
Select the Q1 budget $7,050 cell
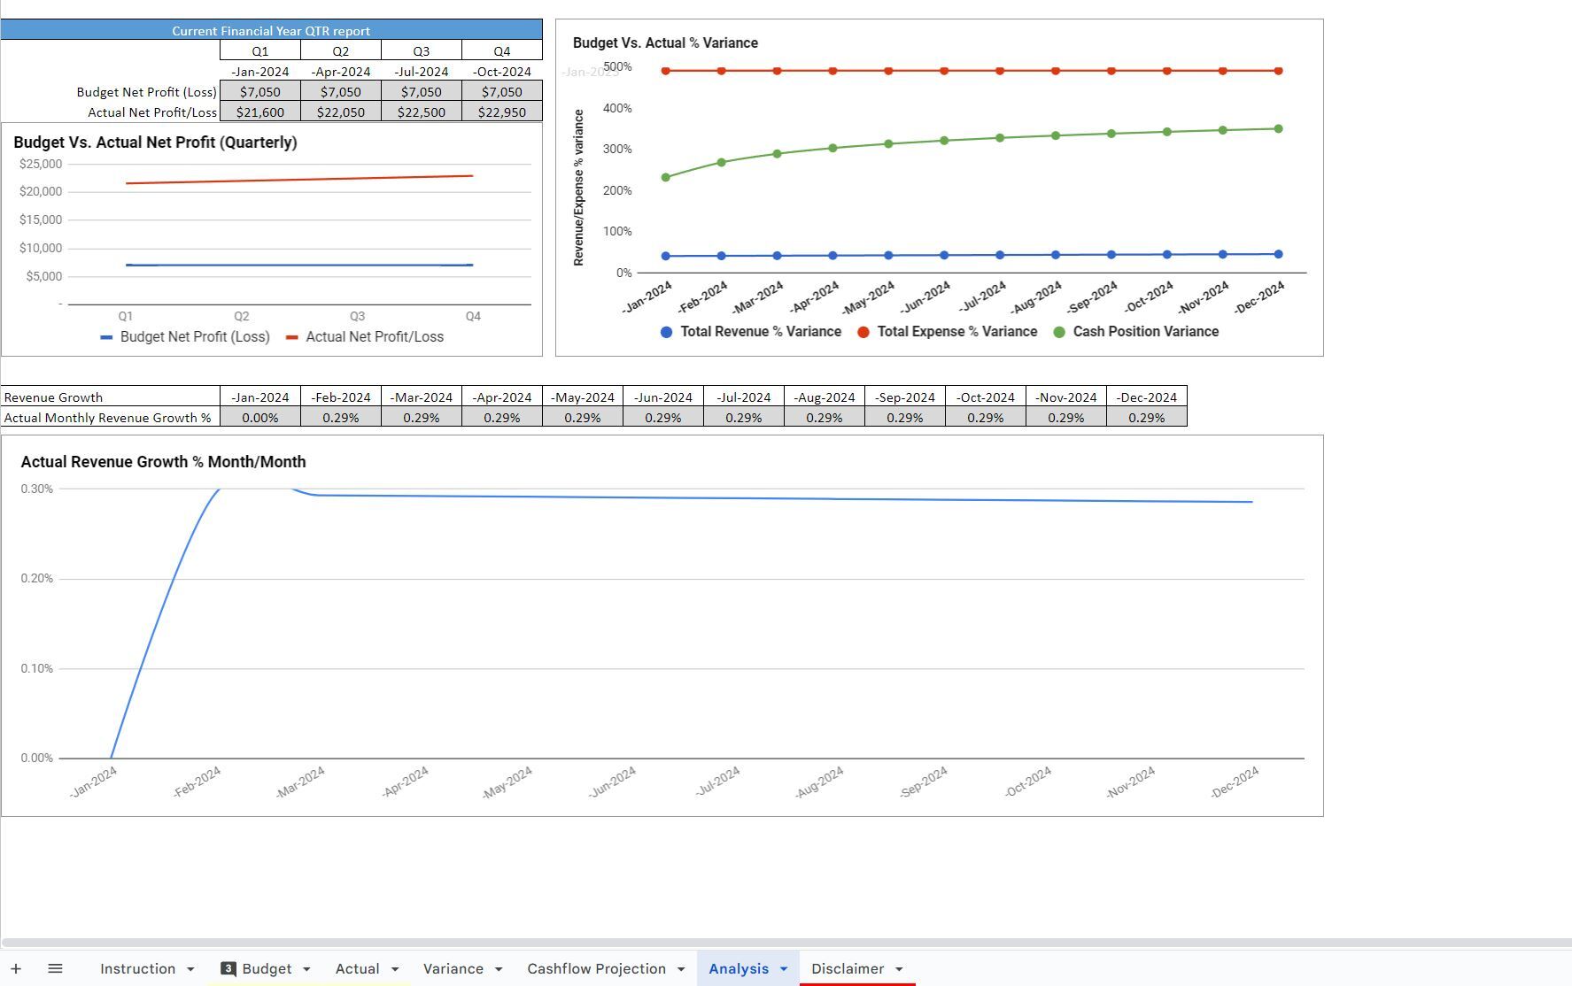[x=260, y=91]
